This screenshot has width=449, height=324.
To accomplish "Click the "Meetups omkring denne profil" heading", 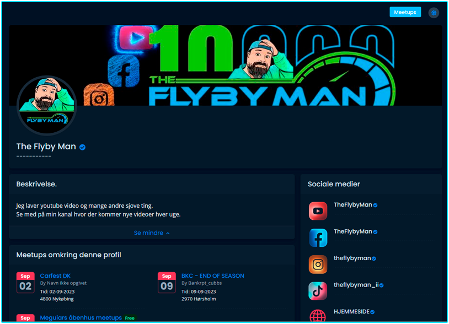I will [69, 255].
